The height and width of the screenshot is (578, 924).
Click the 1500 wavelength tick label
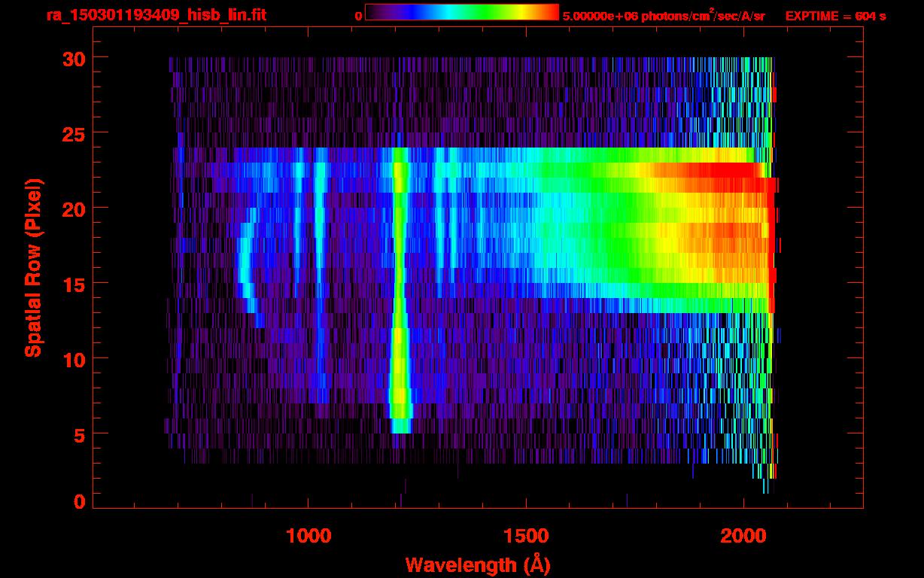(x=526, y=536)
